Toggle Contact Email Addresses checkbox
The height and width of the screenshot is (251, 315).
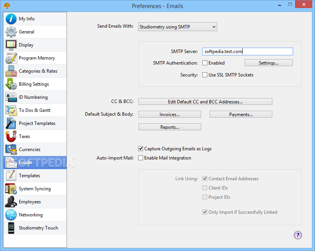(x=205, y=178)
